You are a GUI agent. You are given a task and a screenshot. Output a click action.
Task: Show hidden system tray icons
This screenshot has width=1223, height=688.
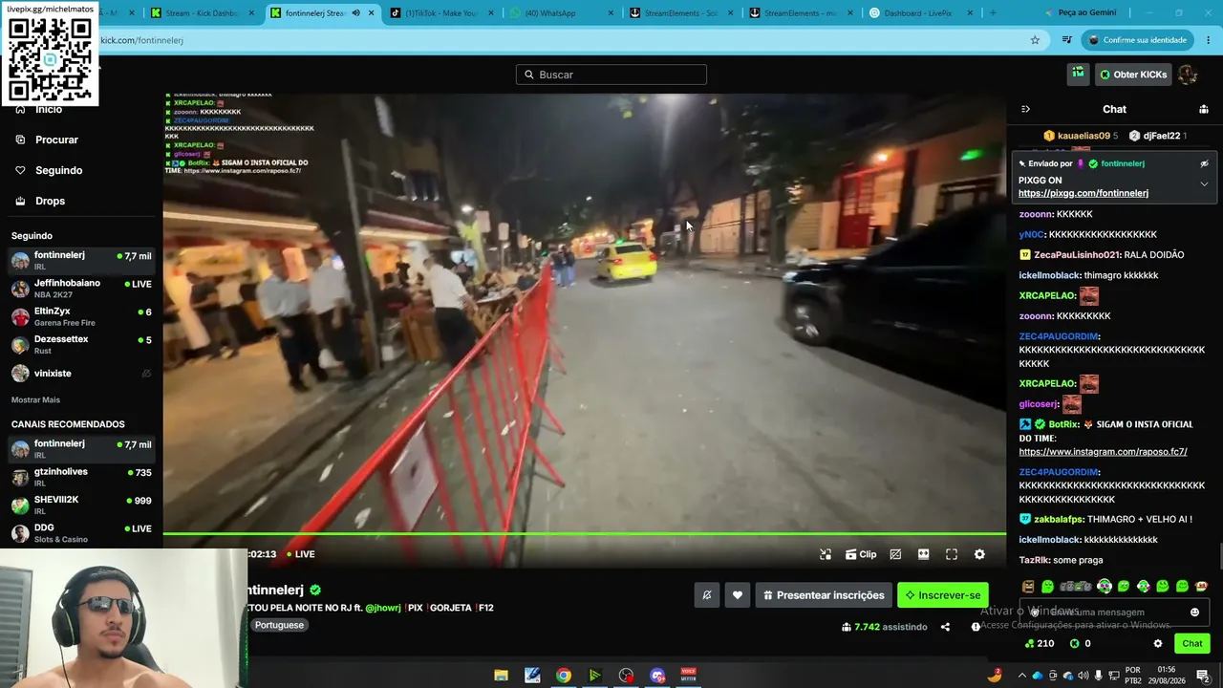[x=1021, y=676]
